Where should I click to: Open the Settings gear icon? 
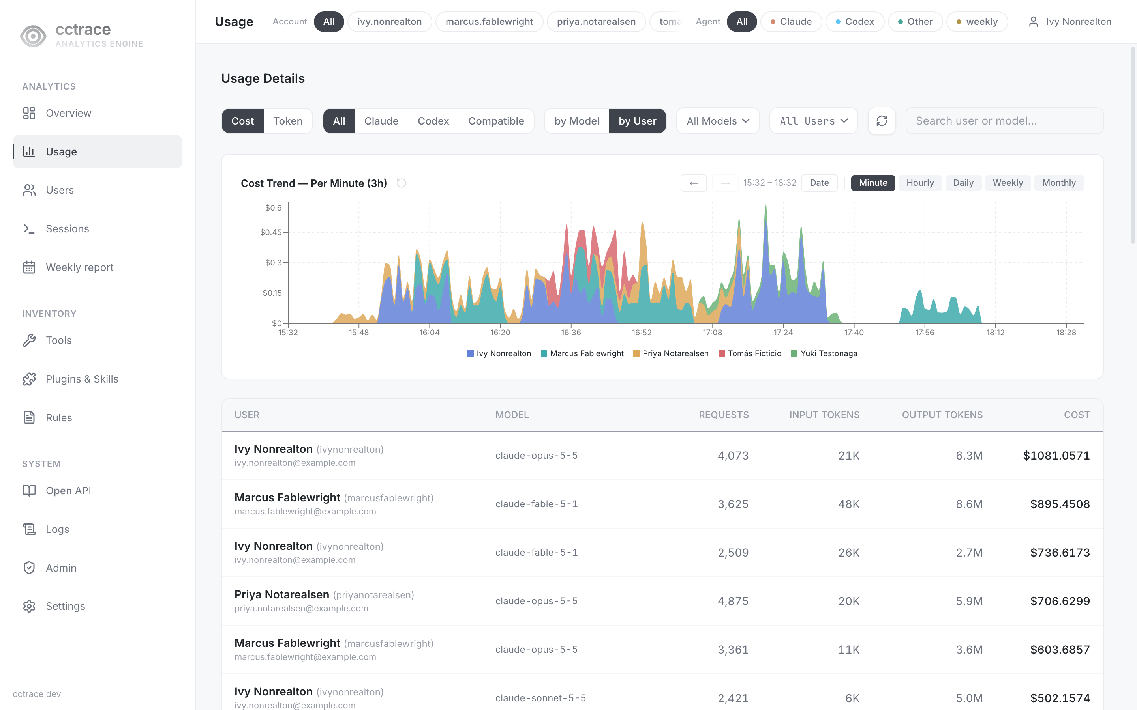tap(29, 606)
